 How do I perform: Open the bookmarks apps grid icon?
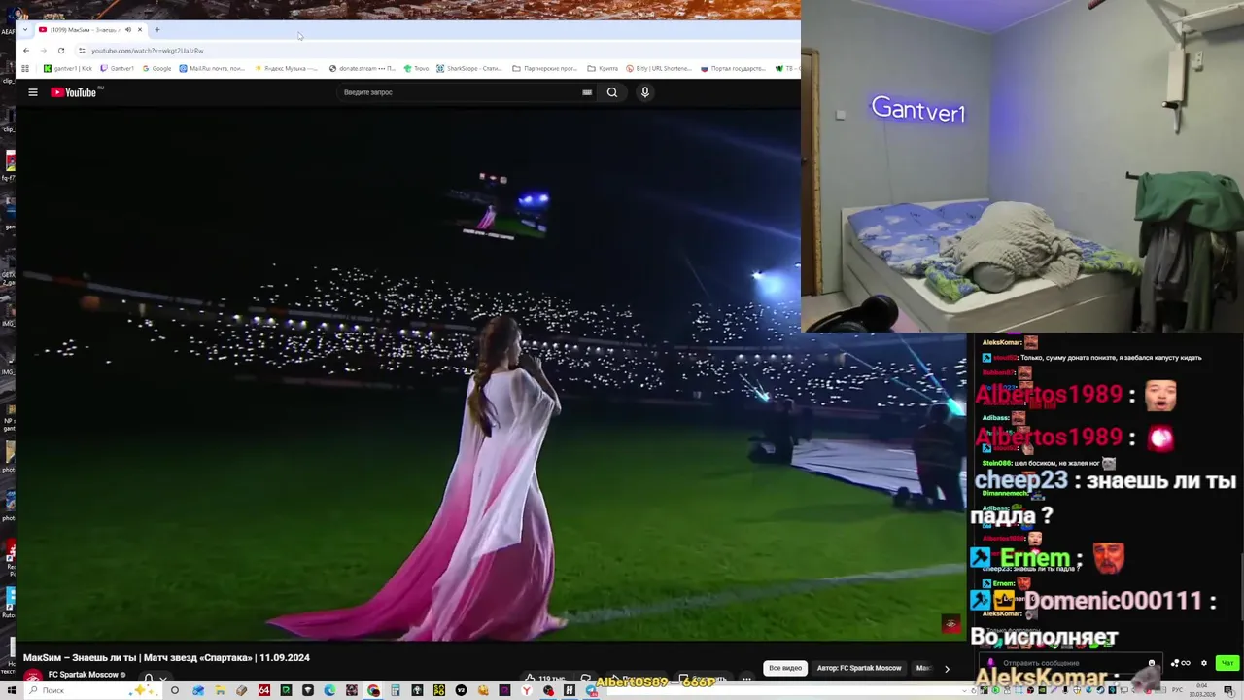tap(25, 69)
